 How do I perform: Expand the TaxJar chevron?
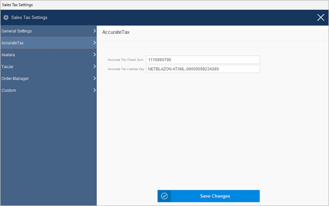coord(95,67)
